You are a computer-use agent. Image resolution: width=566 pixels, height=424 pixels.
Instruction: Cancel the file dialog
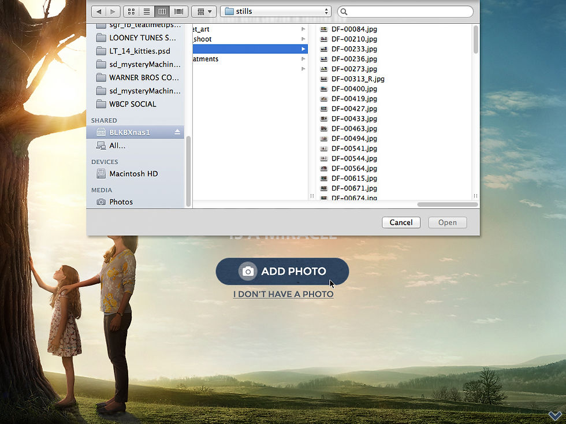pyautogui.click(x=401, y=222)
